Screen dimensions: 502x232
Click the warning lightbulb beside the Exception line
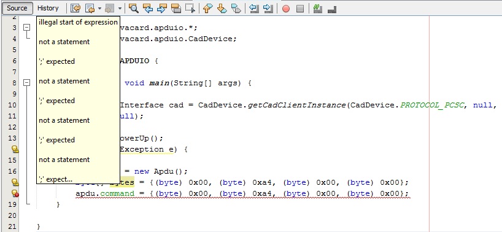coord(15,149)
